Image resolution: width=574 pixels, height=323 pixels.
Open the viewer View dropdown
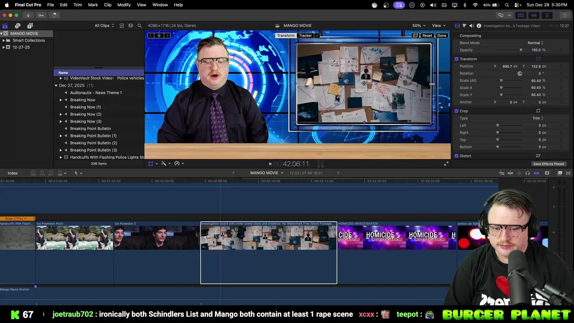(x=439, y=26)
